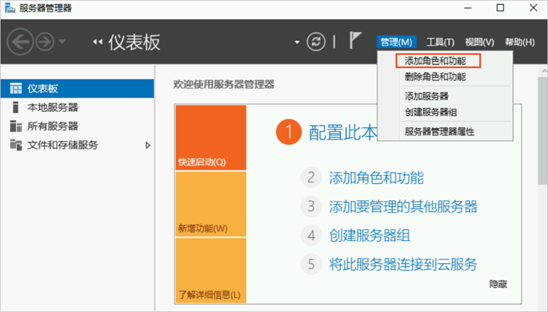Click the 添加要管理的其他服务器 link
The height and width of the screenshot is (312, 548).
403,206
